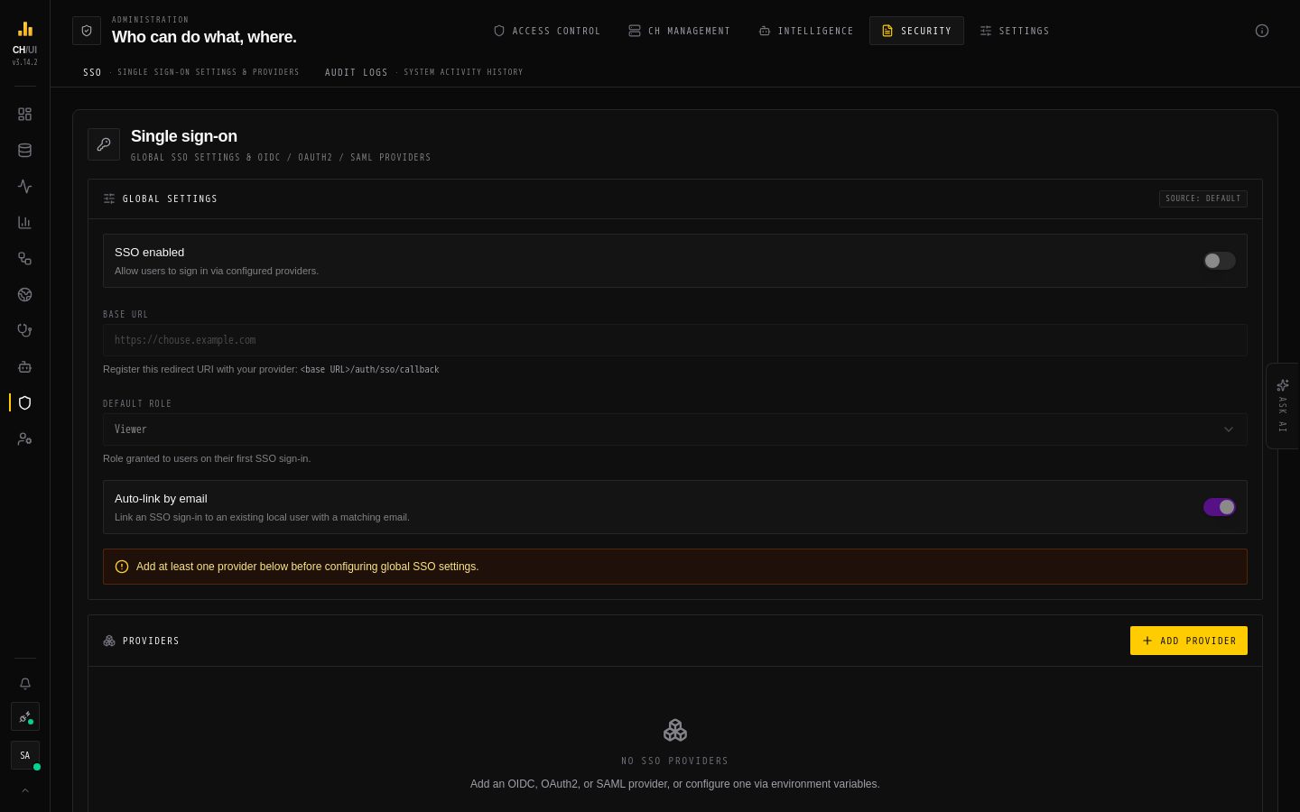Click the shield badge beside Administration title
Screen dimensions: 1300x812
click(x=87, y=31)
